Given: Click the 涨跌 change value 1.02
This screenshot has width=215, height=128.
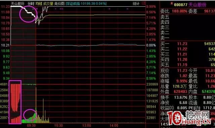Looking at the screenshot, I should pyautogui.click(x=183, y=76).
